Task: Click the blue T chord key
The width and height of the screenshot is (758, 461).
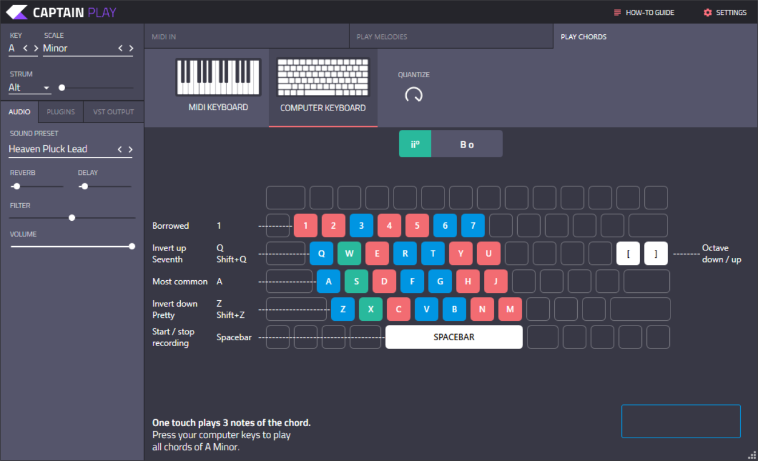Action: [433, 253]
